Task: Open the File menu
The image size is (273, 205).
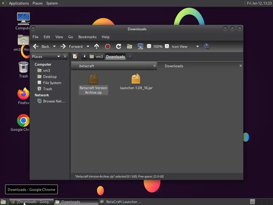Action: coord(35,37)
